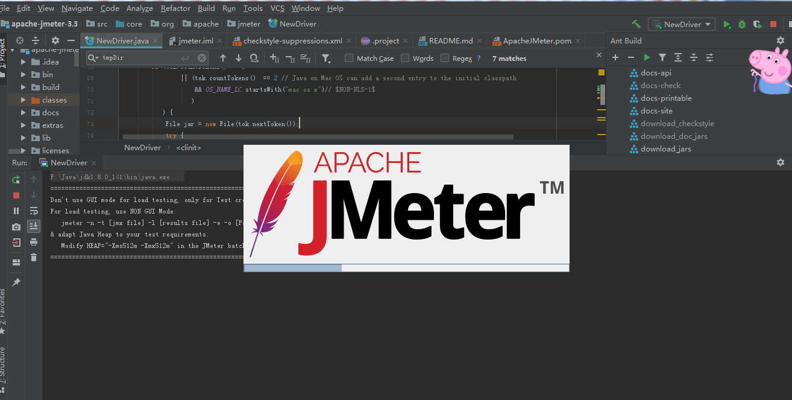The height and width of the screenshot is (400, 792).
Task: Expand the build folder
Action: click(x=24, y=87)
